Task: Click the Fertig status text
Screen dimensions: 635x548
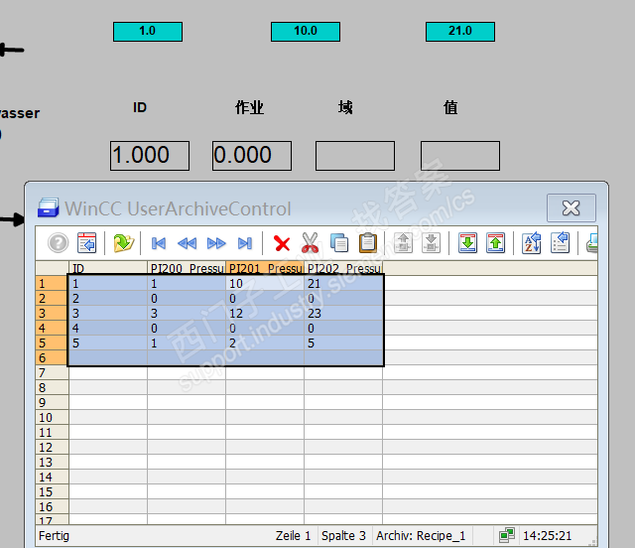Action: [54, 536]
